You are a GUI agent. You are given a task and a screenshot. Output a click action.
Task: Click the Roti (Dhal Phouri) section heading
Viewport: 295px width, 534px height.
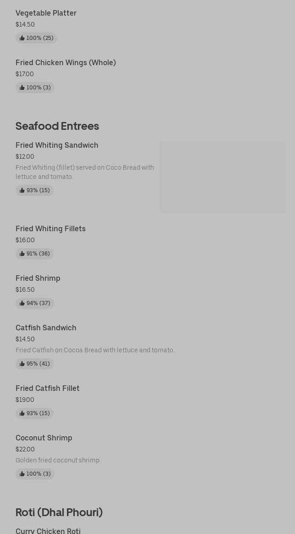[x=59, y=512]
